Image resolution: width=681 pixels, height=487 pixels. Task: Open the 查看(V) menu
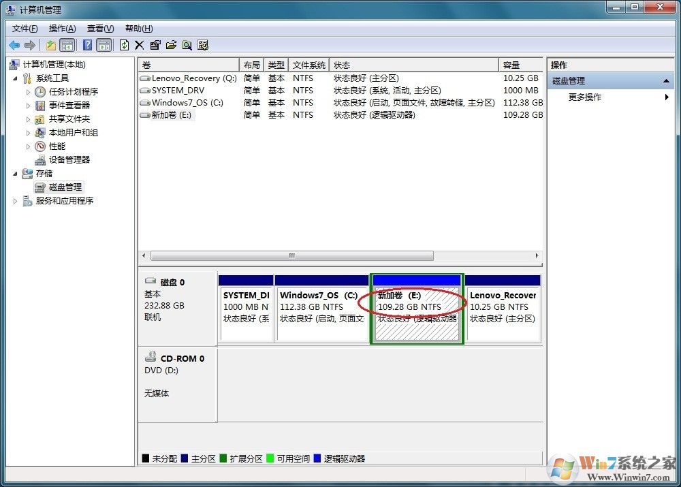click(100, 28)
